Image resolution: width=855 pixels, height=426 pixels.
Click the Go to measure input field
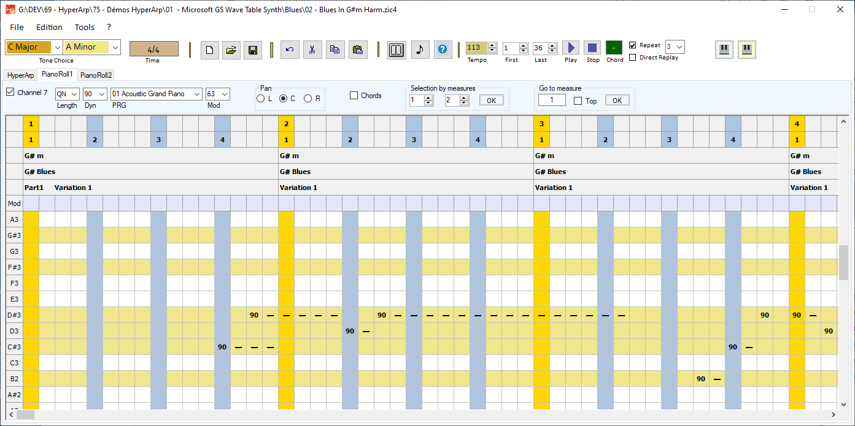(x=552, y=101)
